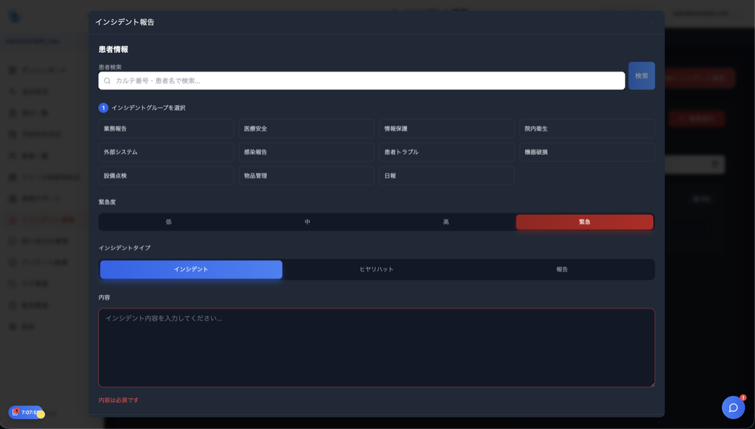Select 低 urgency level
755x429 pixels.
coord(168,221)
